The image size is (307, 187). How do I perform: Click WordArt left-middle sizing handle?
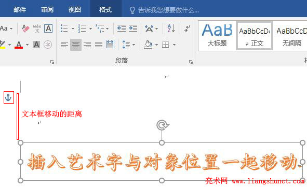pyautogui.click(x=21, y=162)
